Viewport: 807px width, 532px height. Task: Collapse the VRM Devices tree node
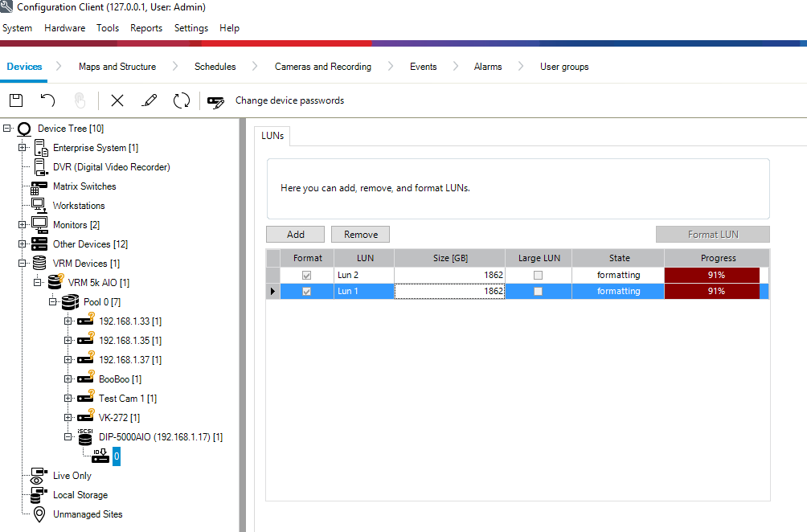tap(23, 264)
